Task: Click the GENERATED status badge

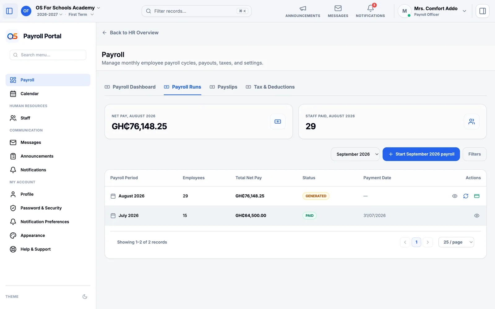Action: [x=316, y=196]
